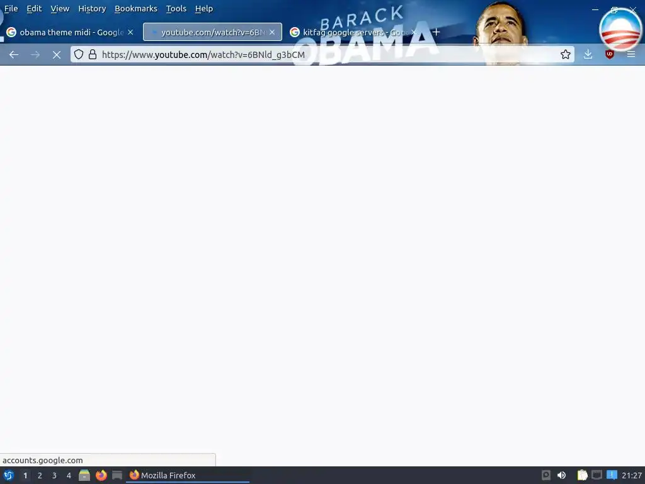Open removable media tray icon
645x484 pixels.
546,475
